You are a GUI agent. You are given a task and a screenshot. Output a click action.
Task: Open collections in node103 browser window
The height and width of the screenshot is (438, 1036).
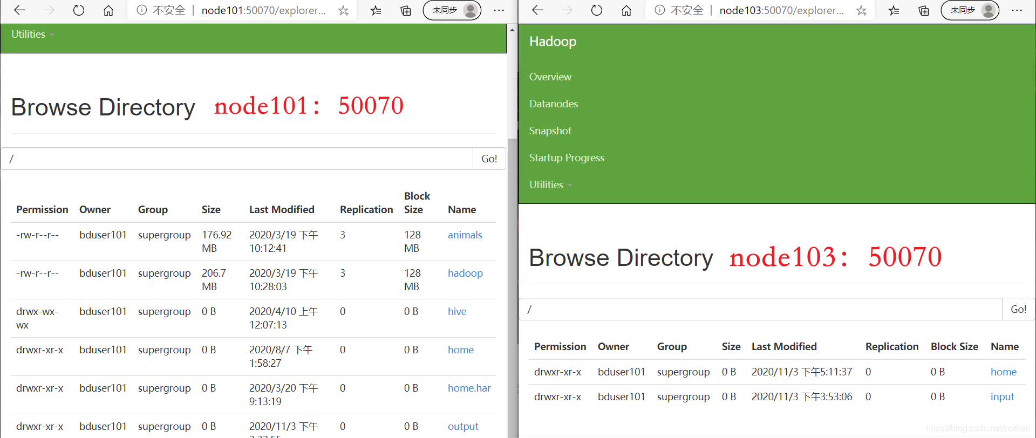(x=924, y=10)
